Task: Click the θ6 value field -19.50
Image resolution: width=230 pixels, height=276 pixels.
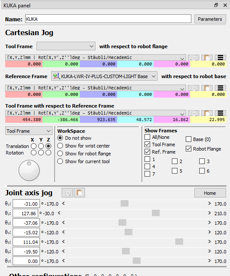Action: 26,251
